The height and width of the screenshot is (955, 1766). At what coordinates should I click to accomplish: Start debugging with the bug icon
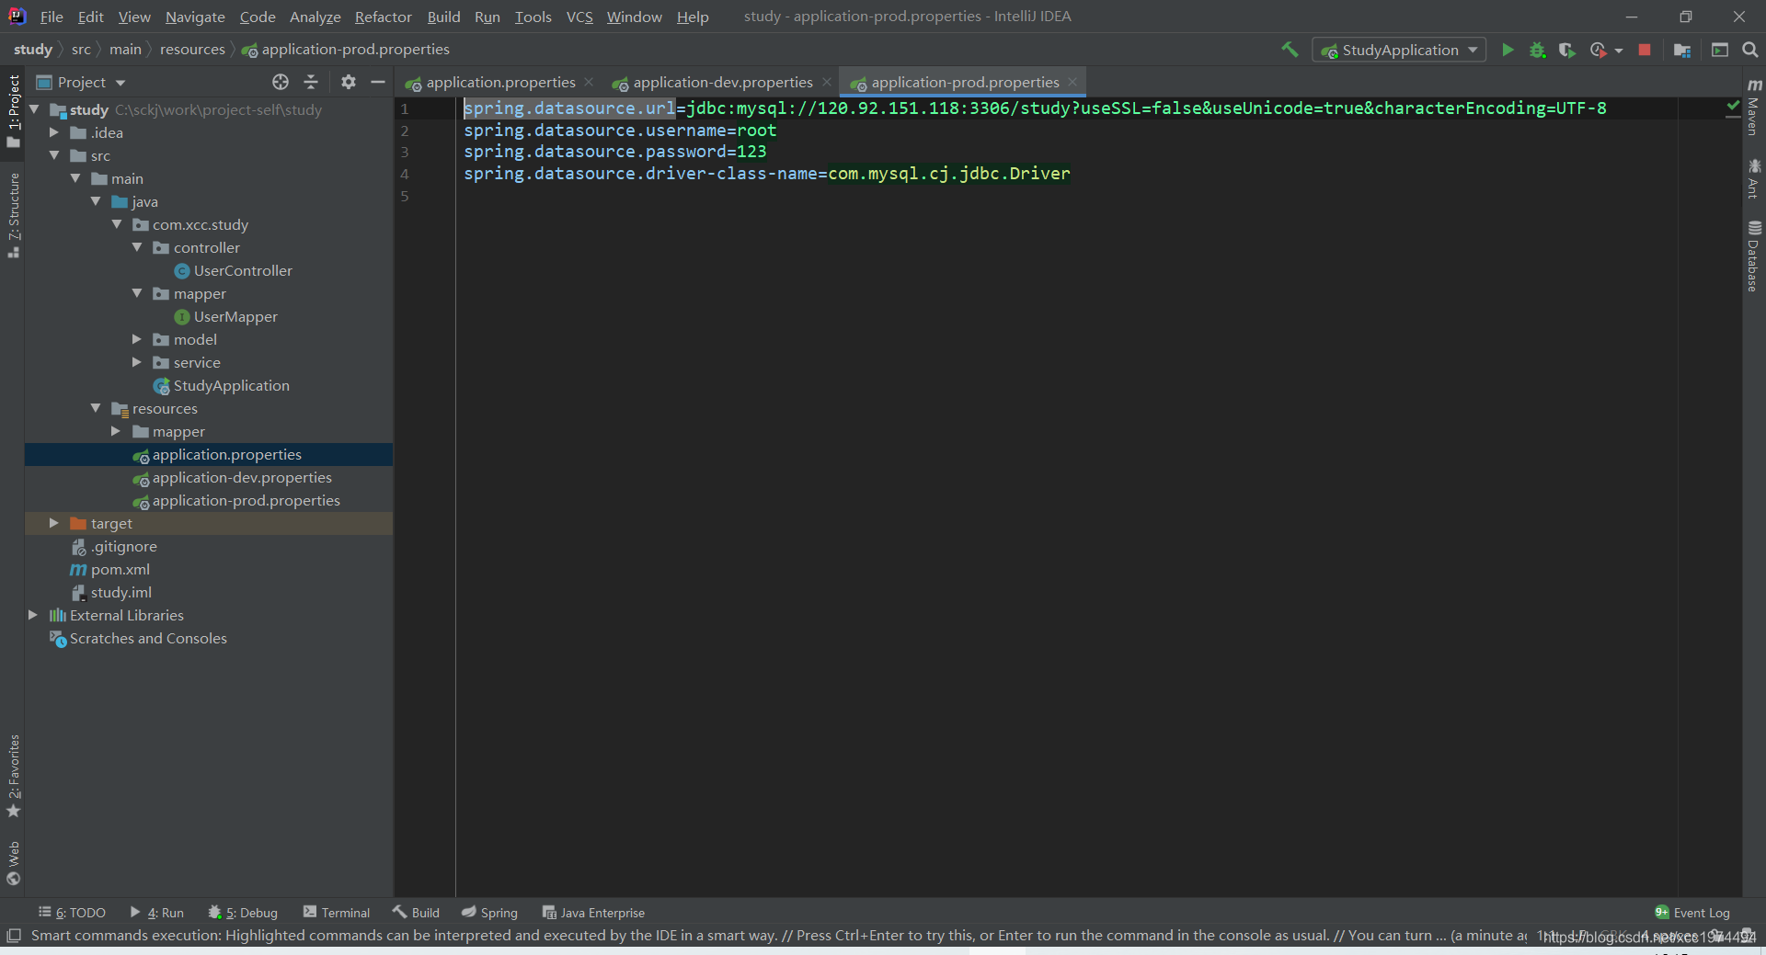1537,50
